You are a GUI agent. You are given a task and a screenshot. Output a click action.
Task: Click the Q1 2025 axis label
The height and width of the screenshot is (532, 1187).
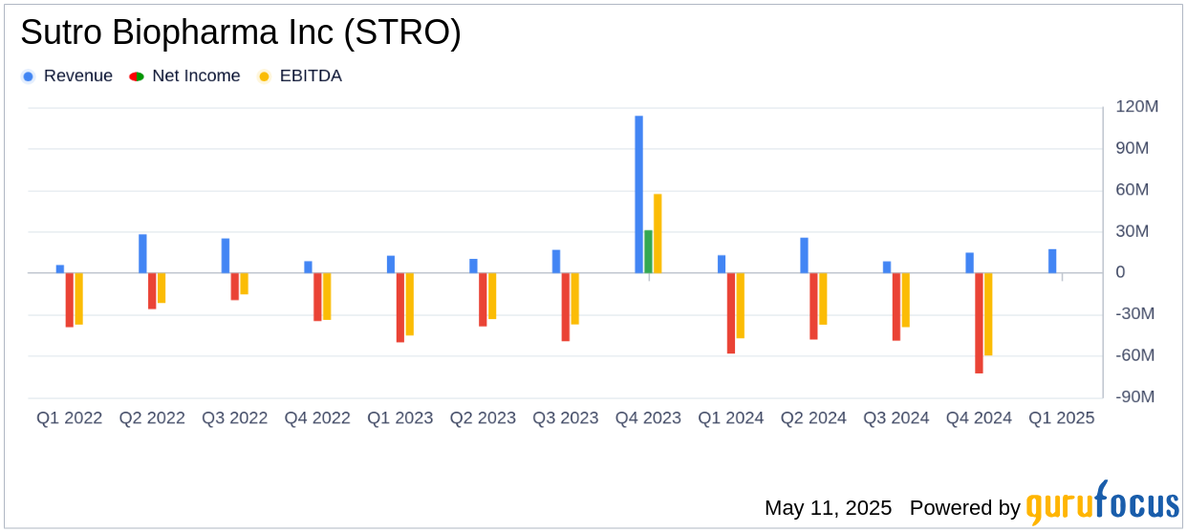point(1061,418)
